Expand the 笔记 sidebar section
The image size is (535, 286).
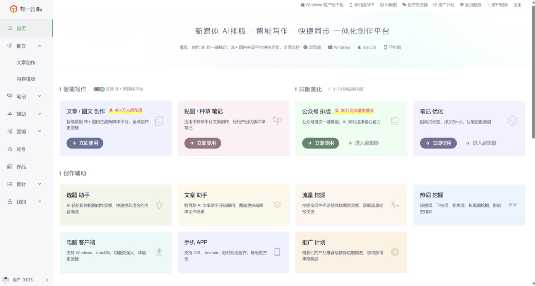40,96
